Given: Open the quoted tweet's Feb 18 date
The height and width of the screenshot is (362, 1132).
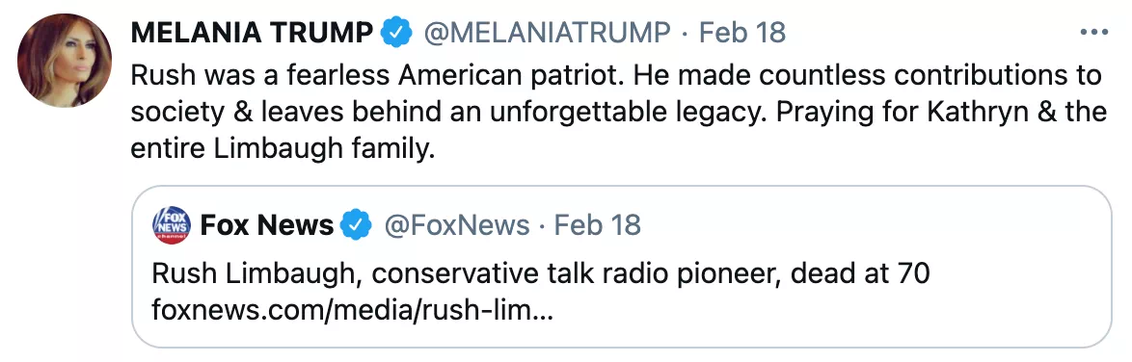Looking at the screenshot, I should coord(598,225).
